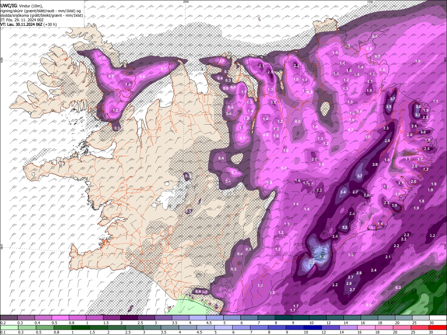The image size is (447, 335).
Task: Click the '20' label on snow scale
Action: click(397, 323)
